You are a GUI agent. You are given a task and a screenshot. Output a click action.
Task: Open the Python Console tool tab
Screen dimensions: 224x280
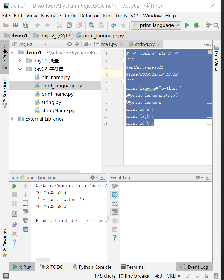[x=92, y=267]
